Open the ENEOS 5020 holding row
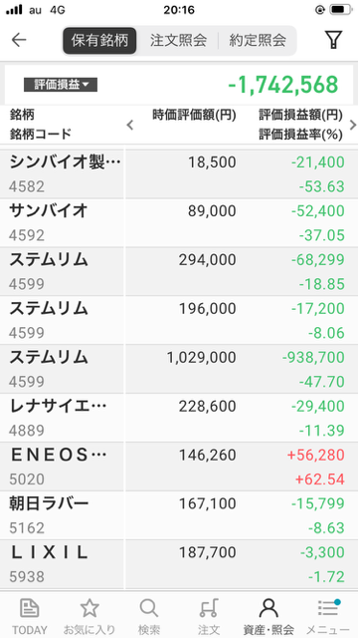The height and width of the screenshot is (638, 358). point(179,467)
